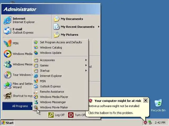Click the Windows Catalog icon
This screenshot has height=126, width=169.
(x=36, y=48)
